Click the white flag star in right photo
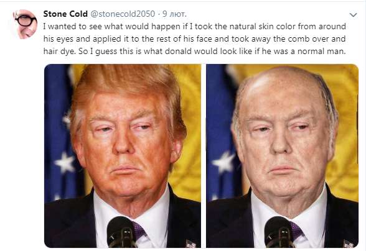Screen dimensions: 366x251 coord(224,162)
